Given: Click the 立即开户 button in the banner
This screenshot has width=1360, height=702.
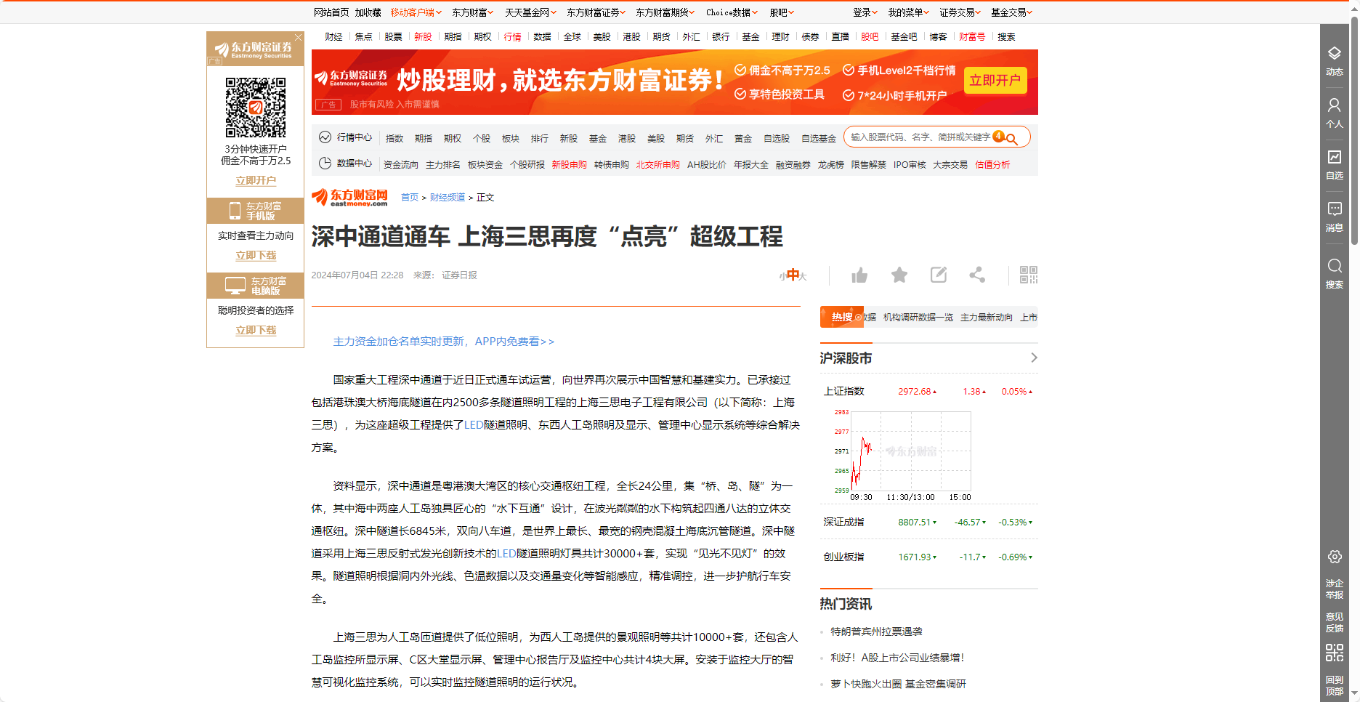Looking at the screenshot, I should pyautogui.click(x=995, y=81).
